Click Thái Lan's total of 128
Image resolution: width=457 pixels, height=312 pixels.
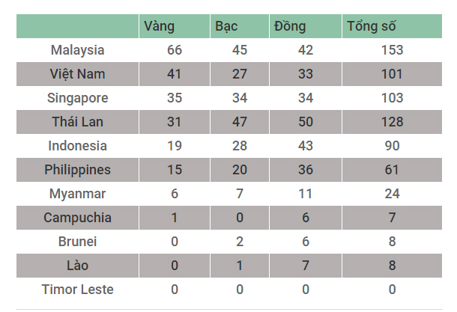(x=393, y=122)
